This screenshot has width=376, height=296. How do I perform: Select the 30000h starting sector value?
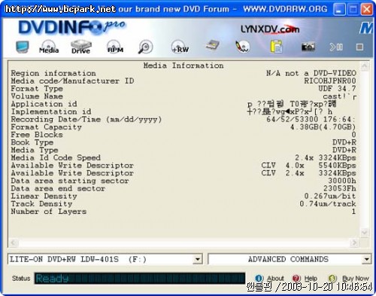tap(342, 181)
